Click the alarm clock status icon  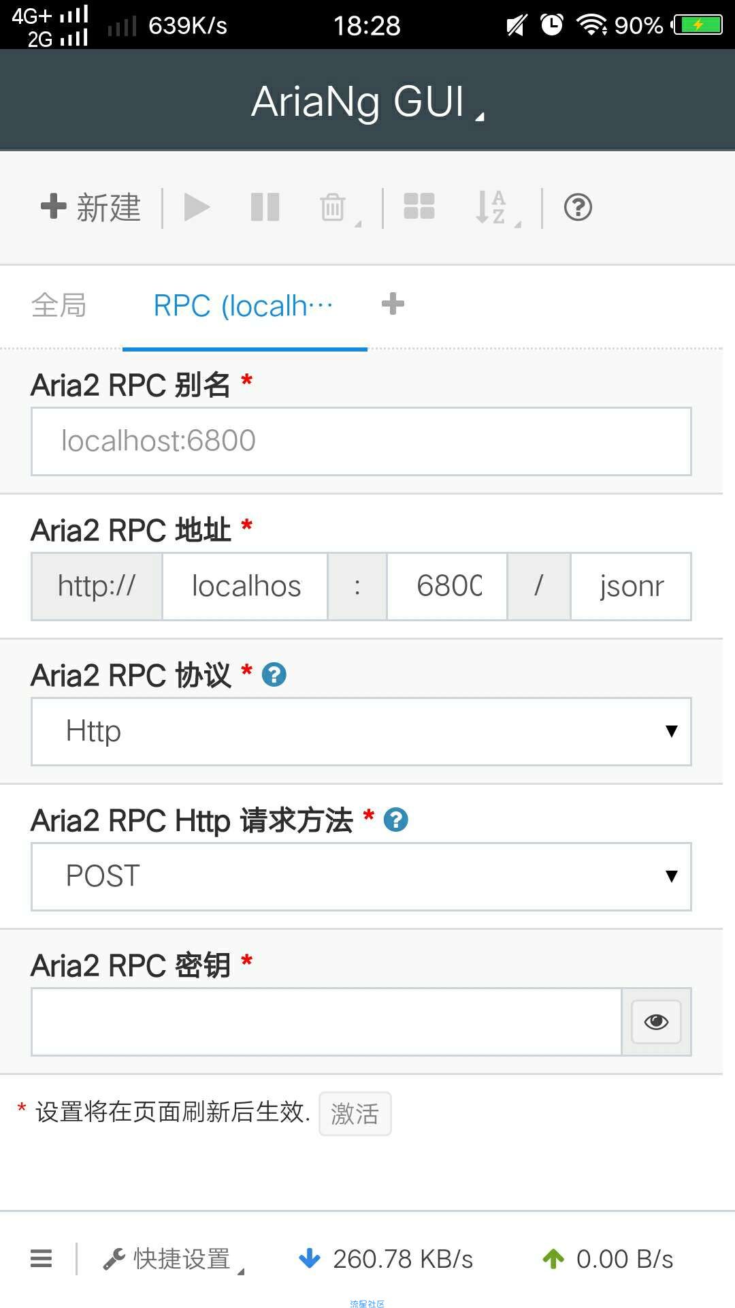[x=551, y=25]
